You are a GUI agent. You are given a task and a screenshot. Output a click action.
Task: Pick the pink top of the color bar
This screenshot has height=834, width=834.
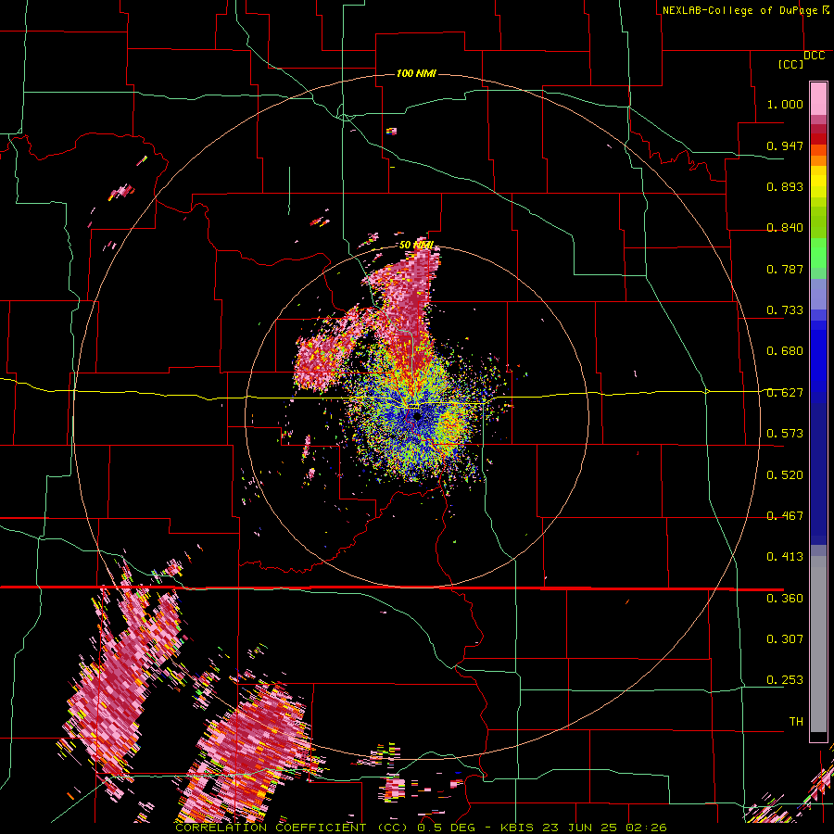(x=818, y=98)
